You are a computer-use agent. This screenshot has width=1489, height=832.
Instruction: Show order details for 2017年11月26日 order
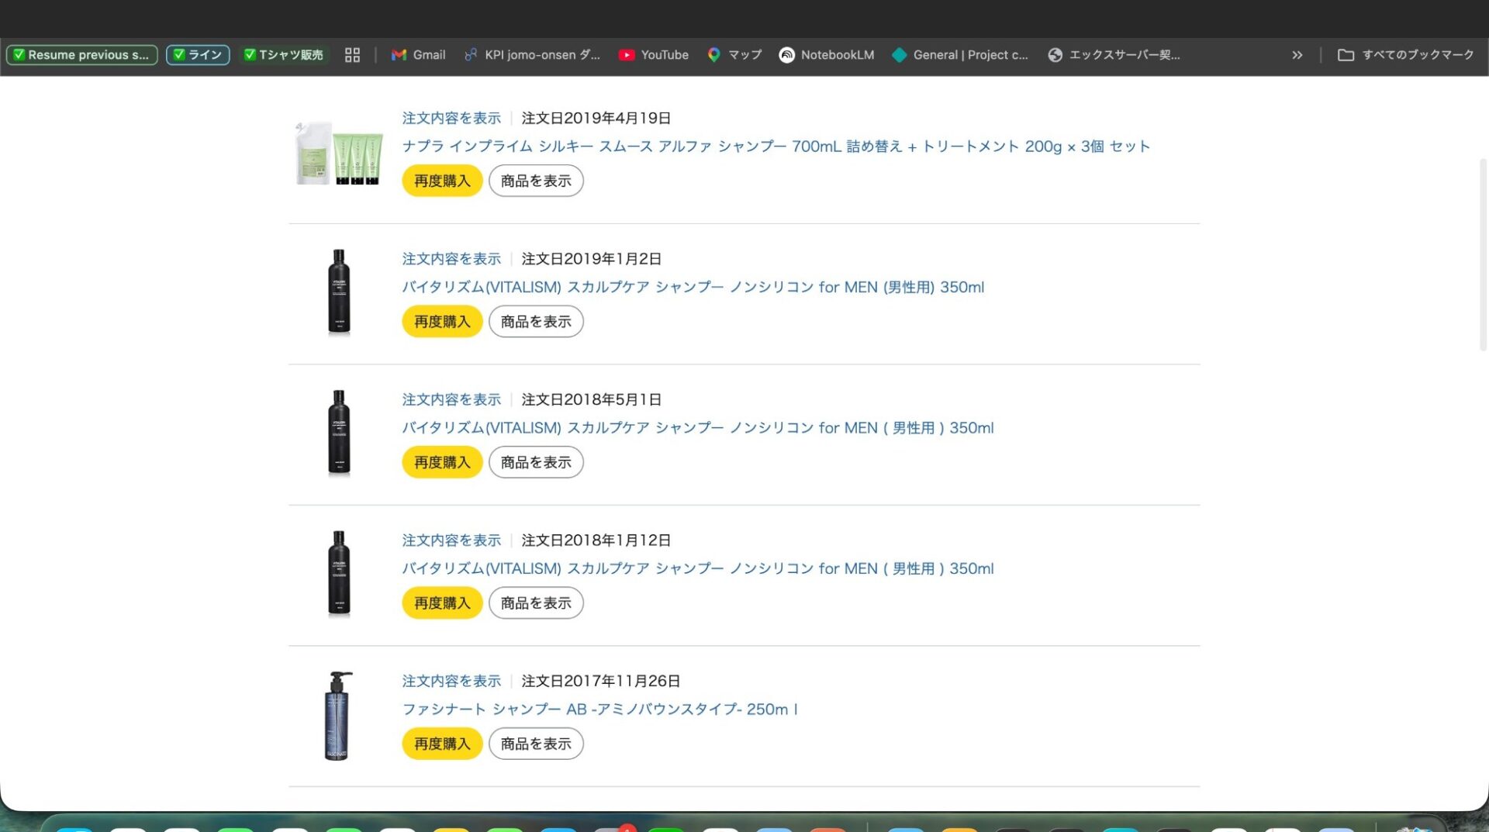451,681
